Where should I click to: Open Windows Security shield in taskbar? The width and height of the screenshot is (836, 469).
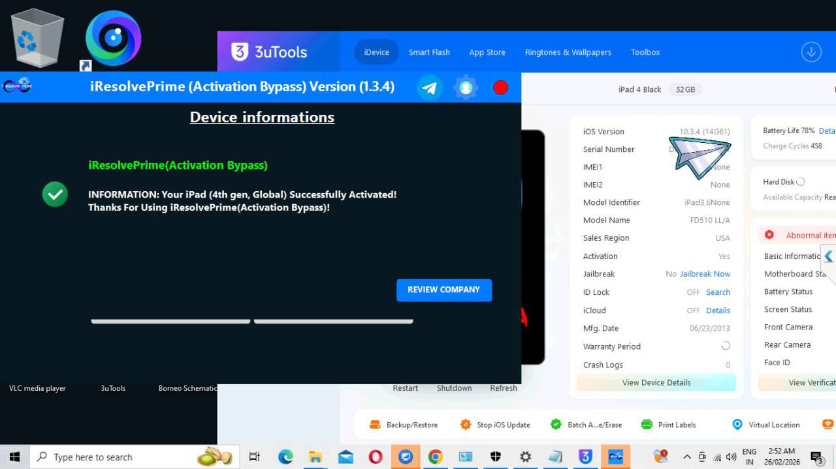(x=495, y=457)
